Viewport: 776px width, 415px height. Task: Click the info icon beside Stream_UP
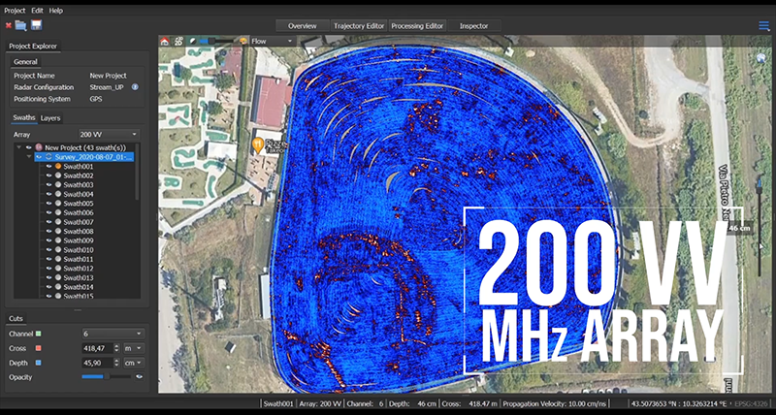pos(135,87)
